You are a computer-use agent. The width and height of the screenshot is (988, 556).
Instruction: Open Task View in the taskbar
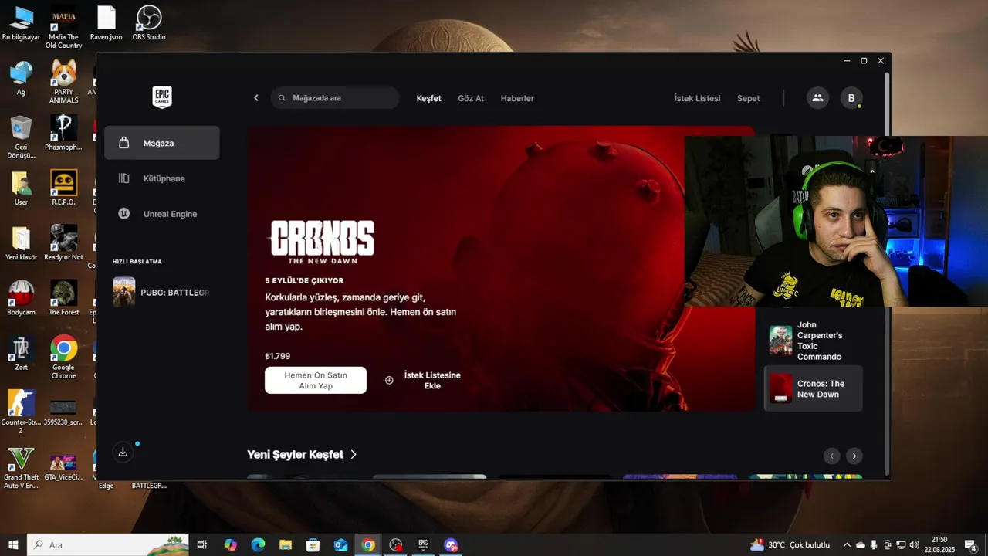click(202, 545)
